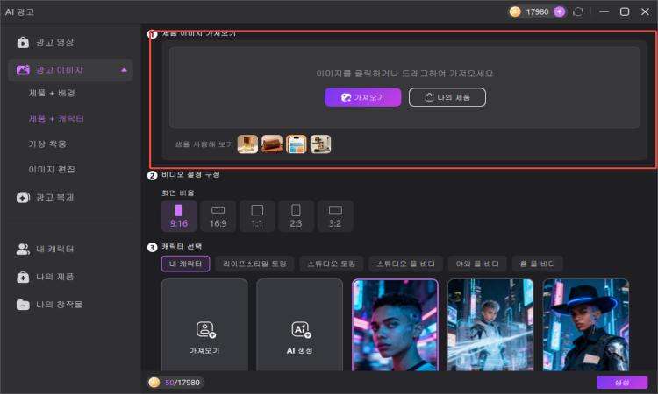Click the 가져오기 character import tile

click(204, 325)
